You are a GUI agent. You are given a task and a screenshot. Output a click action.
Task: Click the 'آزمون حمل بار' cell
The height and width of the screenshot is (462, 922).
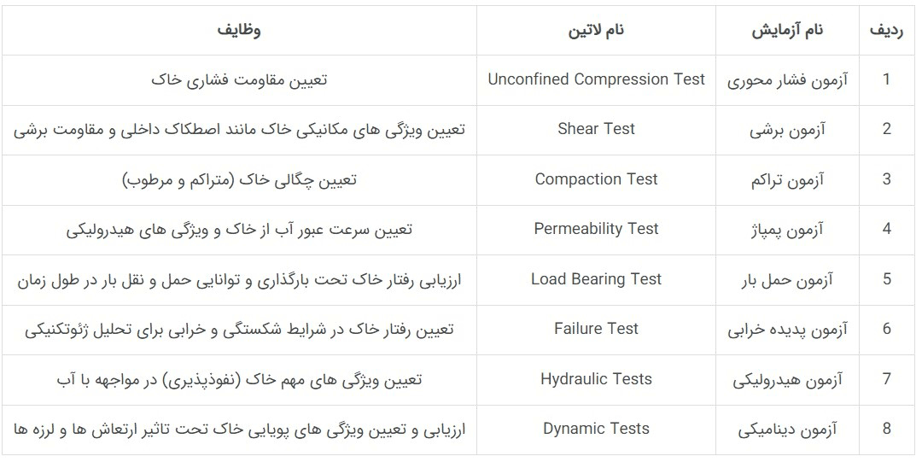787,280
